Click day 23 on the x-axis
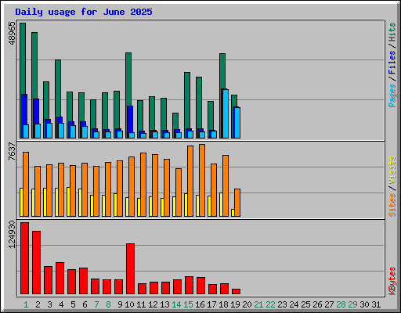The width and height of the screenshot is (401, 313). pyautogui.click(x=282, y=304)
